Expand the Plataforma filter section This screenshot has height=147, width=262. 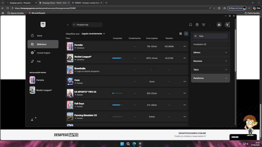[210, 78]
